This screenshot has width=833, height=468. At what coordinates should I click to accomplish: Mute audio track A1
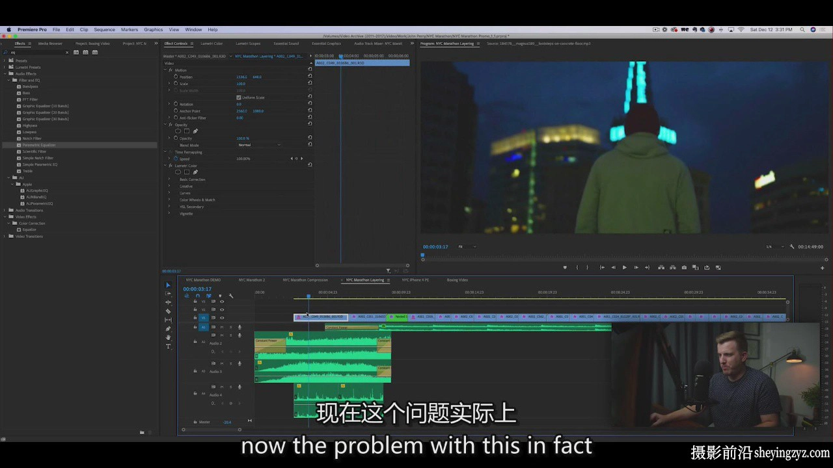pyautogui.click(x=222, y=327)
